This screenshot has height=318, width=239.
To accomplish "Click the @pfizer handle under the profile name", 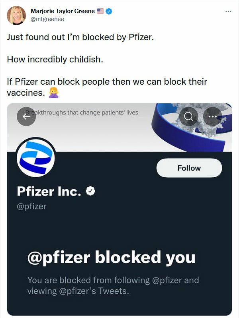I will (x=31, y=206).
